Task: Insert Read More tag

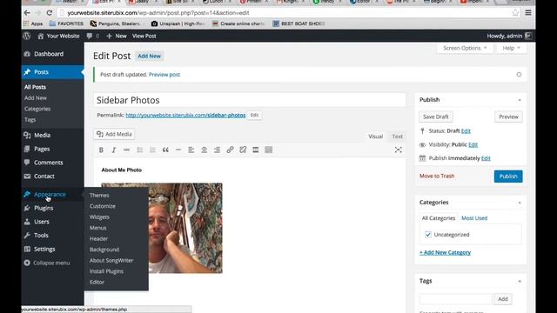Action: click(x=256, y=150)
